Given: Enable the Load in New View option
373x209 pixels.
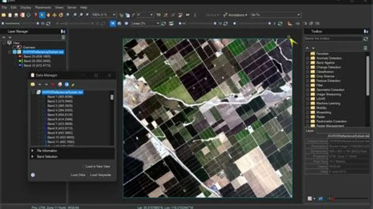Looking at the screenshot, I should click(x=84, y=167).
